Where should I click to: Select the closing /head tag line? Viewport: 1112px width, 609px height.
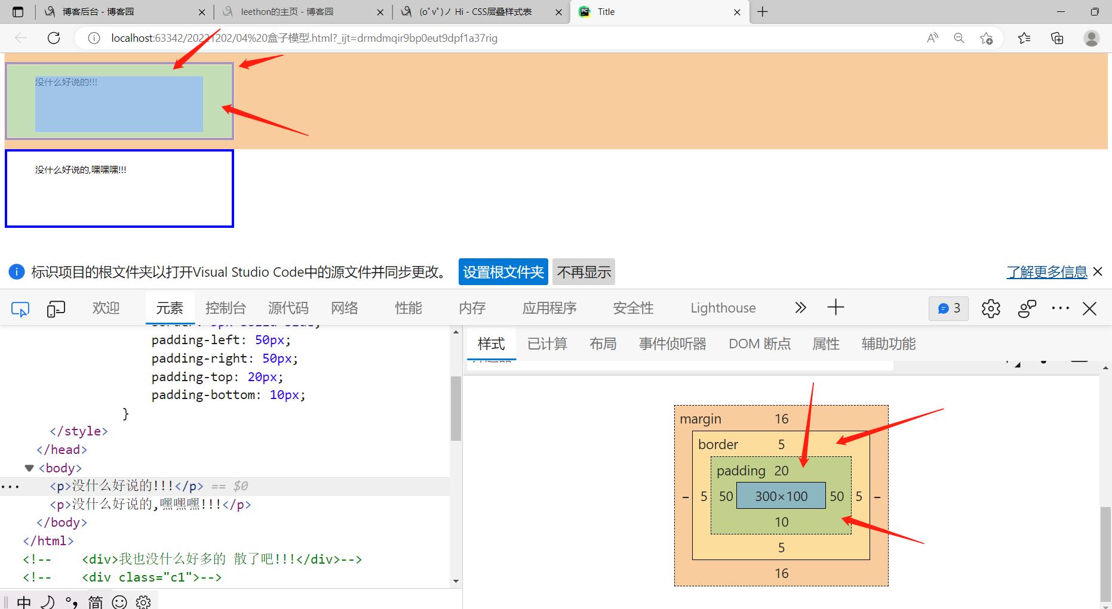tap(62, 450)
